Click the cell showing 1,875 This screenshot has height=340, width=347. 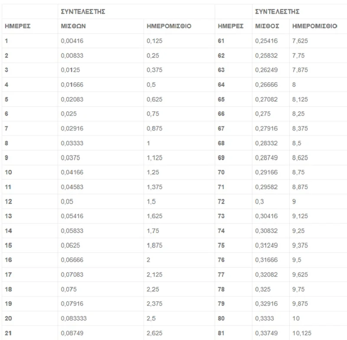[154, 245]
